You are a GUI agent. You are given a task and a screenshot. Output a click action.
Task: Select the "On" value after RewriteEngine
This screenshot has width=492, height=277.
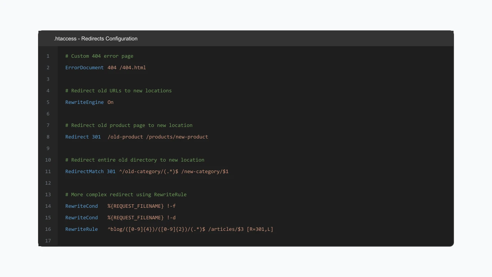(x=110, y=102)
